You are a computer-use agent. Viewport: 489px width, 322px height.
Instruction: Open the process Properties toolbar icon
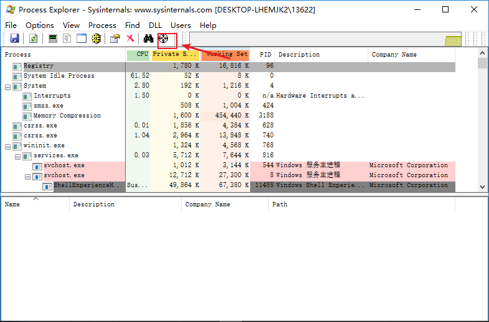[115, 39]
